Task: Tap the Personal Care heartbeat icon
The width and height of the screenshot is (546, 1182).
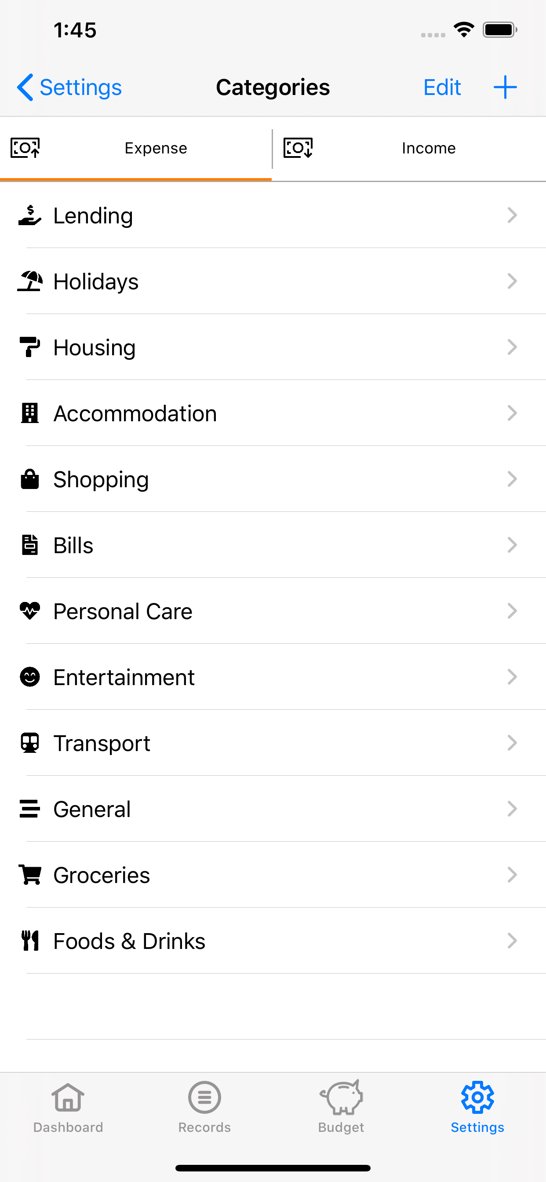Action: tap(30, 611)
